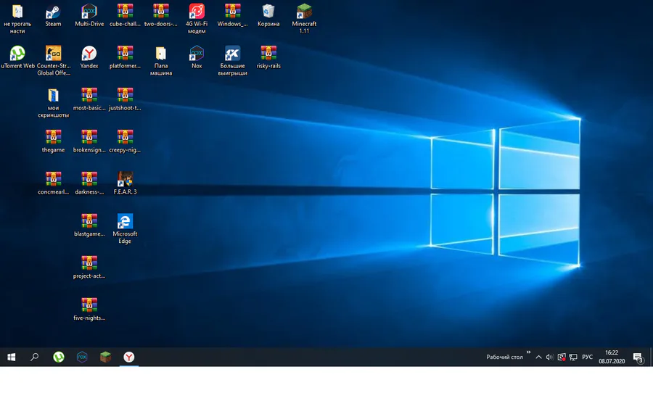Select the project-act... archive icon
The width and height of the screenshot is (653, 401).
(x=89, y=268)
